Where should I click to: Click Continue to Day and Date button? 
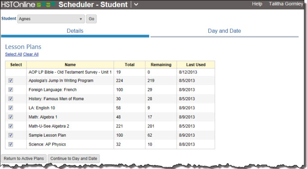click(73, 159)
